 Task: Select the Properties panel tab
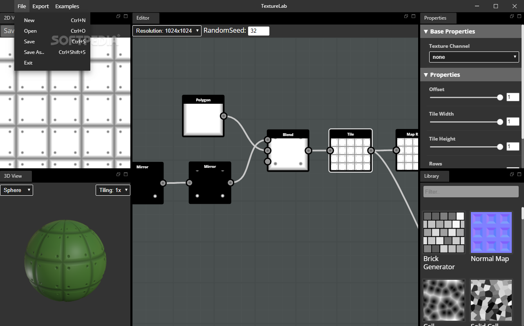coord(438,18)
